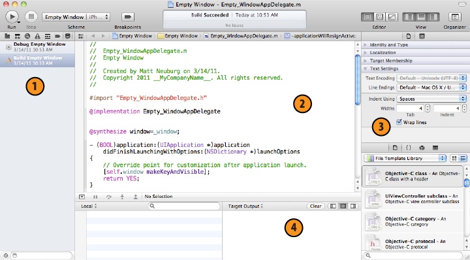Image resolution: width=470 pixels, height=260 pixels.
Task: Open the File Template Library dropdown
Action: coord(405,158)
